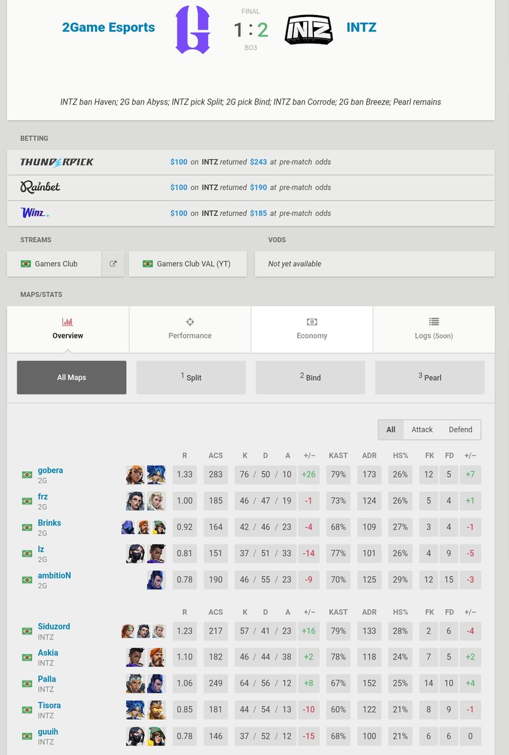Screen dimensions: 509x755
Task: Open INTZ team page link
Action: 361,28
